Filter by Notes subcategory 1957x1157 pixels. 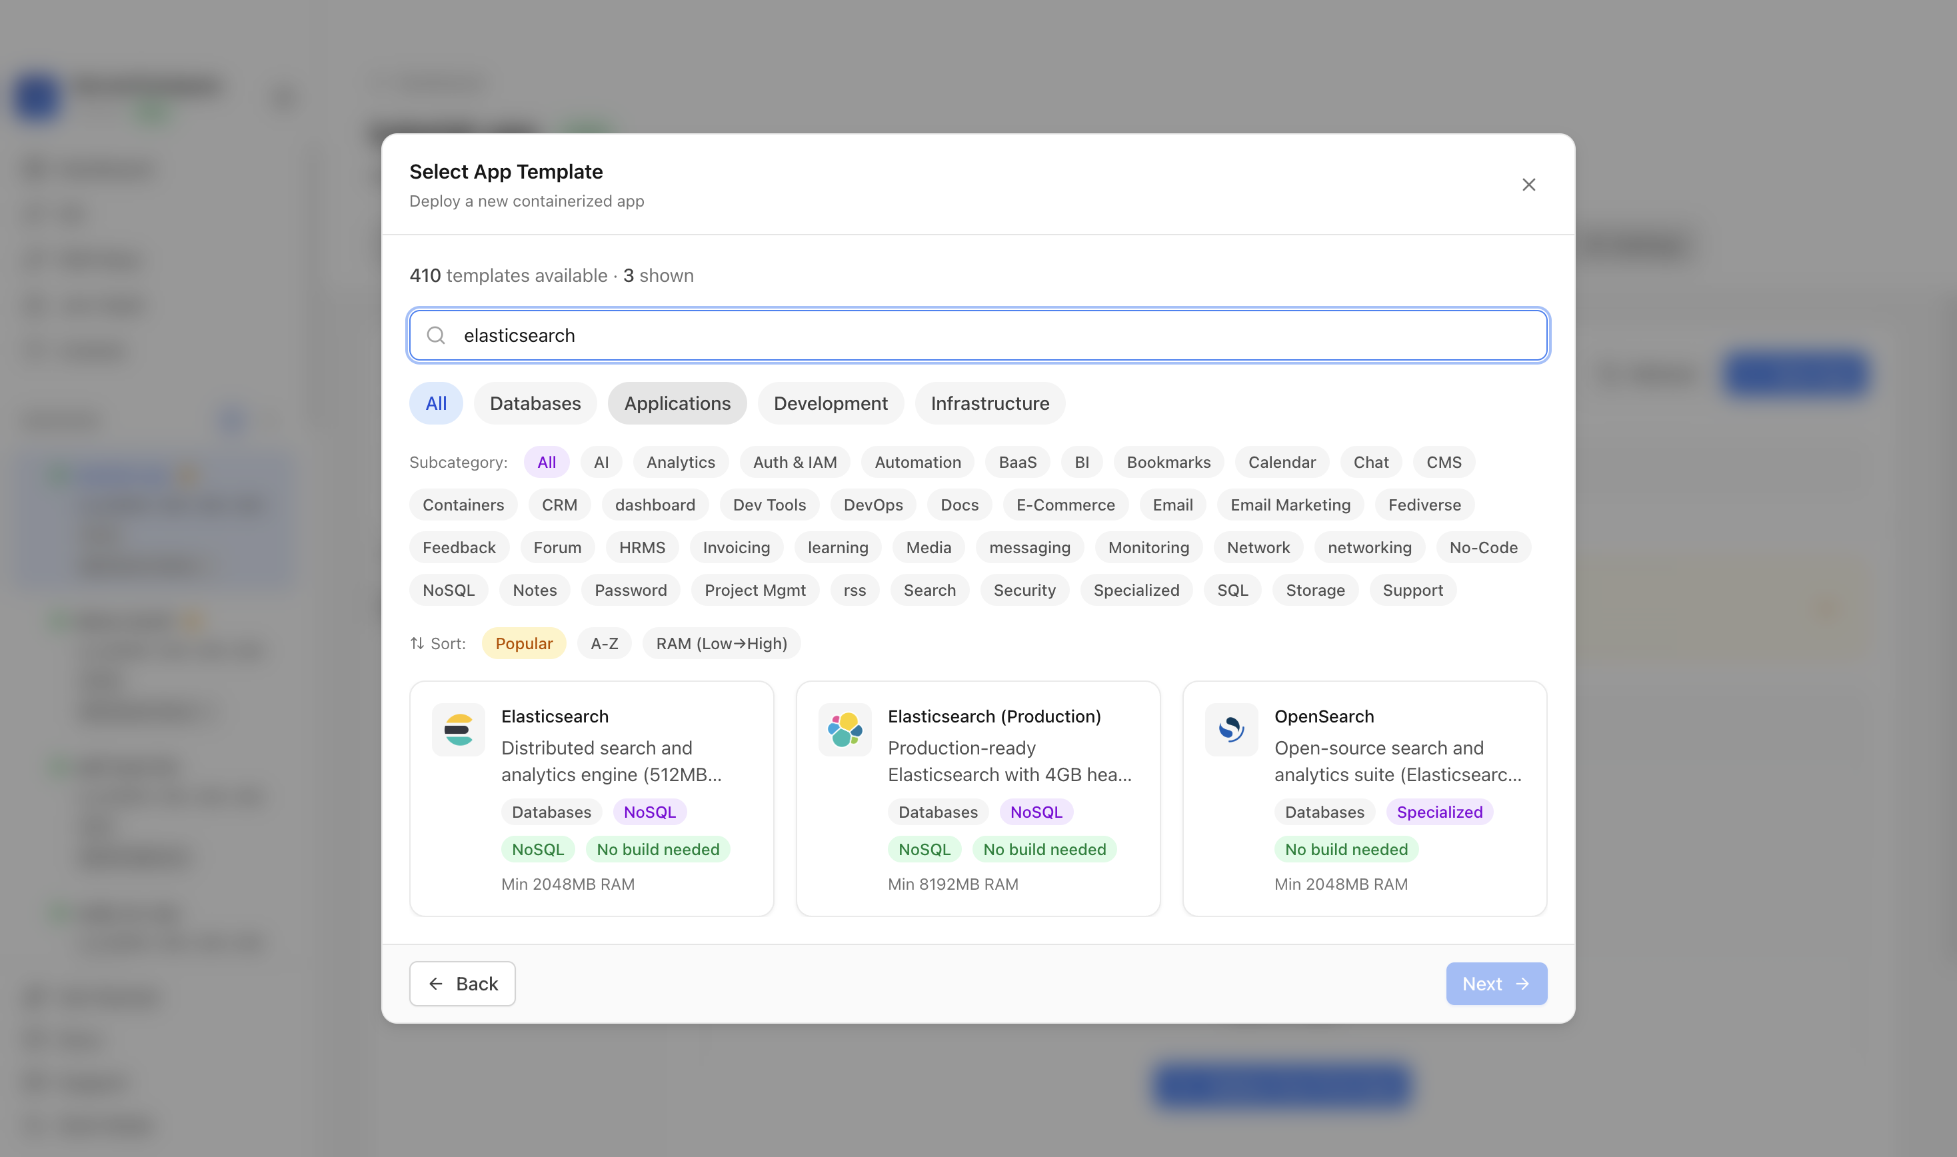coord(534,590)
